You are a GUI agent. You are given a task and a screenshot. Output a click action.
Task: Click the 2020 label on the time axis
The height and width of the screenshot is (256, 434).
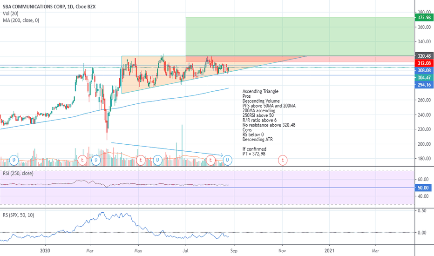[45, 251]
